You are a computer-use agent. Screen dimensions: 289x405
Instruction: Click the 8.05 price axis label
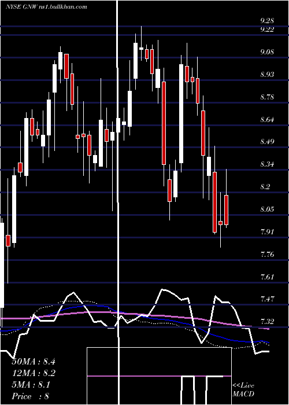(x=267, y=209)
